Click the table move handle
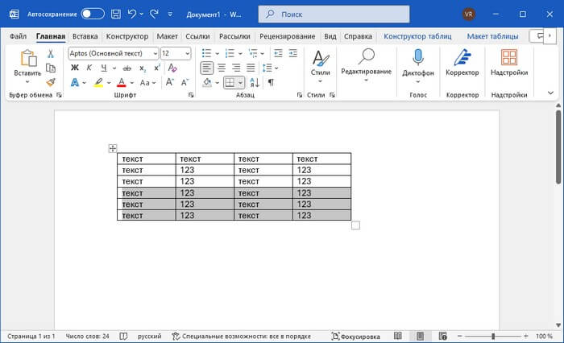The width and height of the screenshot is (564, 343). click(x=113, y=148)
